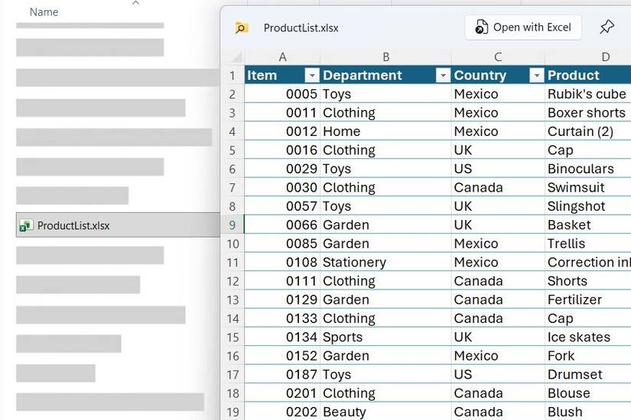Click item number 0016 cell

tap(282, 150)
